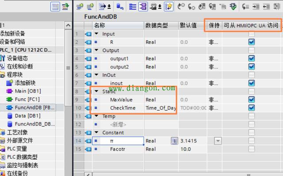The image size is (283, 176).
Task: Click the add row toolbar icon
Action: 90,7
